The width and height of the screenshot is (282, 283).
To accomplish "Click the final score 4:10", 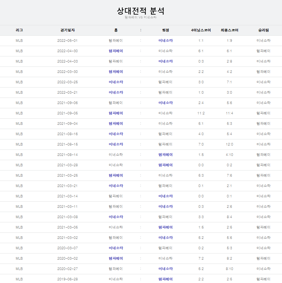I will tap(229, 155).
